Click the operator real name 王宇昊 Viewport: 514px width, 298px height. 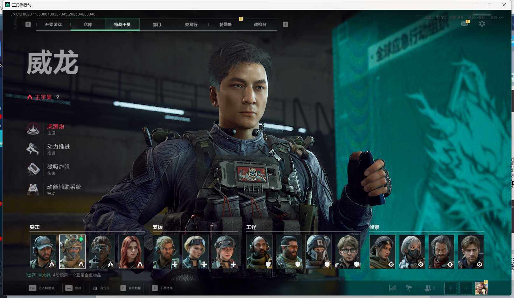(x=43, y=97)
